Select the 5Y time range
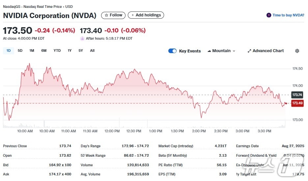This screenshot has height=181, width=308. point(81,50)
